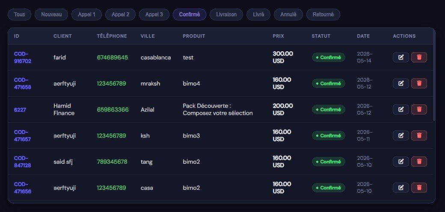Edit order COD-916702 with pencil icon

(x=401, y=57)
